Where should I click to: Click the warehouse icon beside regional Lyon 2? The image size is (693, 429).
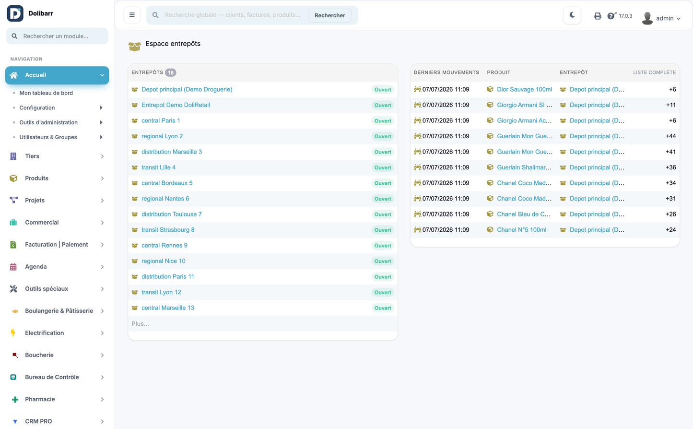[x=135, y=136]
